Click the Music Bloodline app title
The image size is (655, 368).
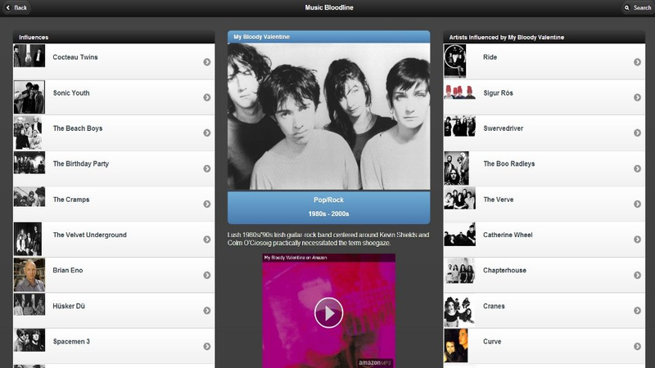(x=329, y=7)
